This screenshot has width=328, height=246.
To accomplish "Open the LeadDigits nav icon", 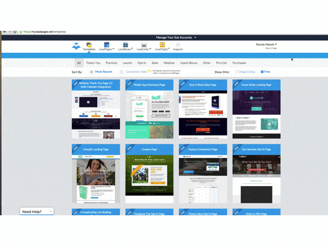I will click(x=162, y=45).
